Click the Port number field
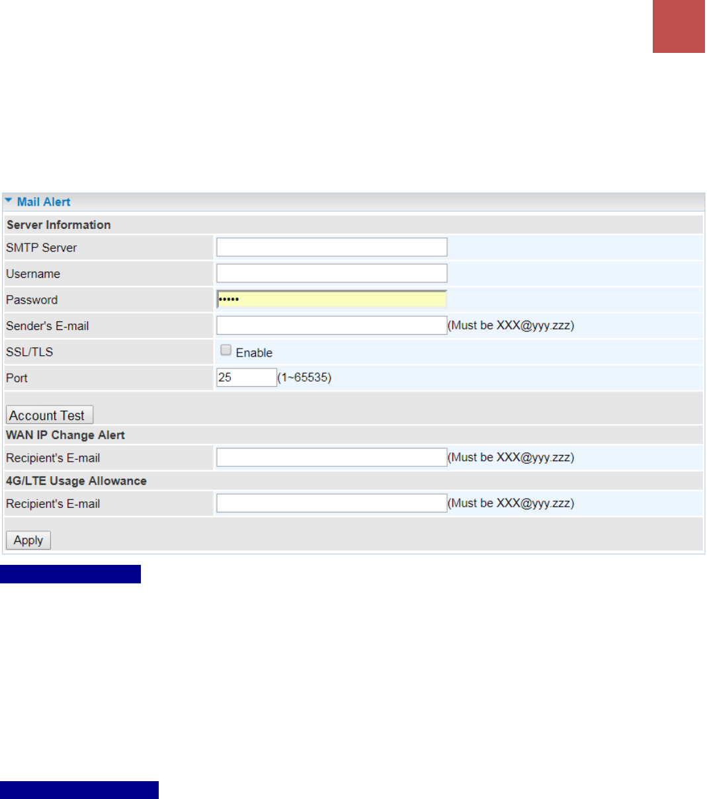The height and width of the screenshot is (799, 707). 247,378
